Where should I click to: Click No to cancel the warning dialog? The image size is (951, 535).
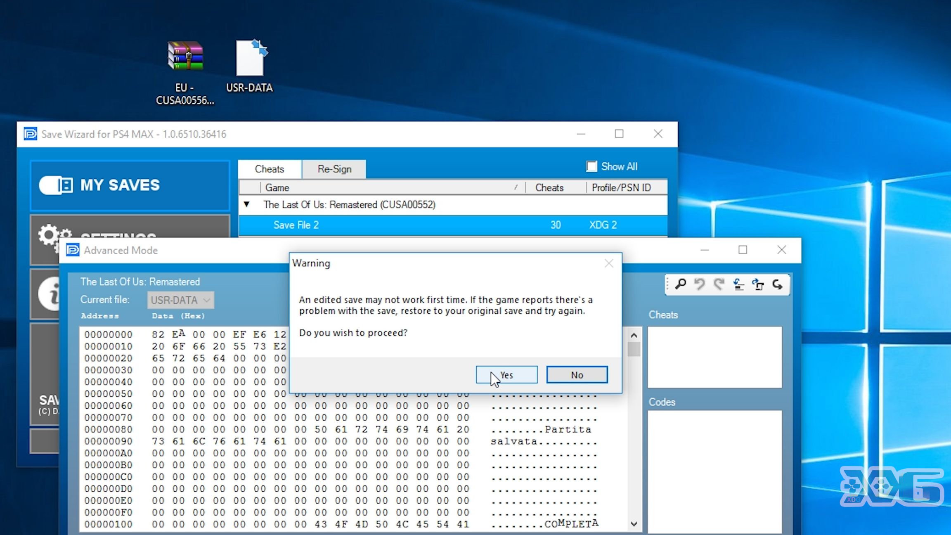click(576, 374)
